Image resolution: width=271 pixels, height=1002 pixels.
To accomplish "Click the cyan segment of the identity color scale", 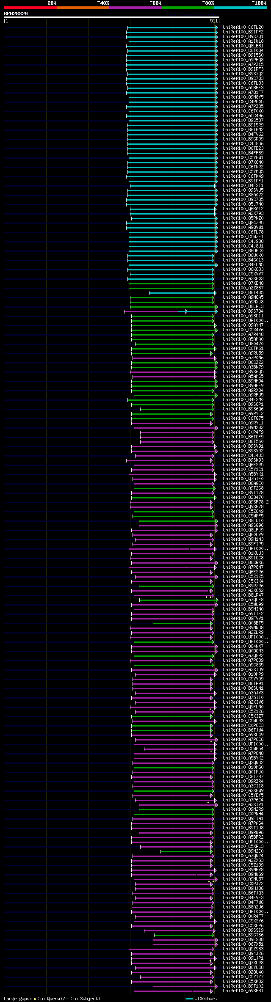I will click(x=240, y=8).
